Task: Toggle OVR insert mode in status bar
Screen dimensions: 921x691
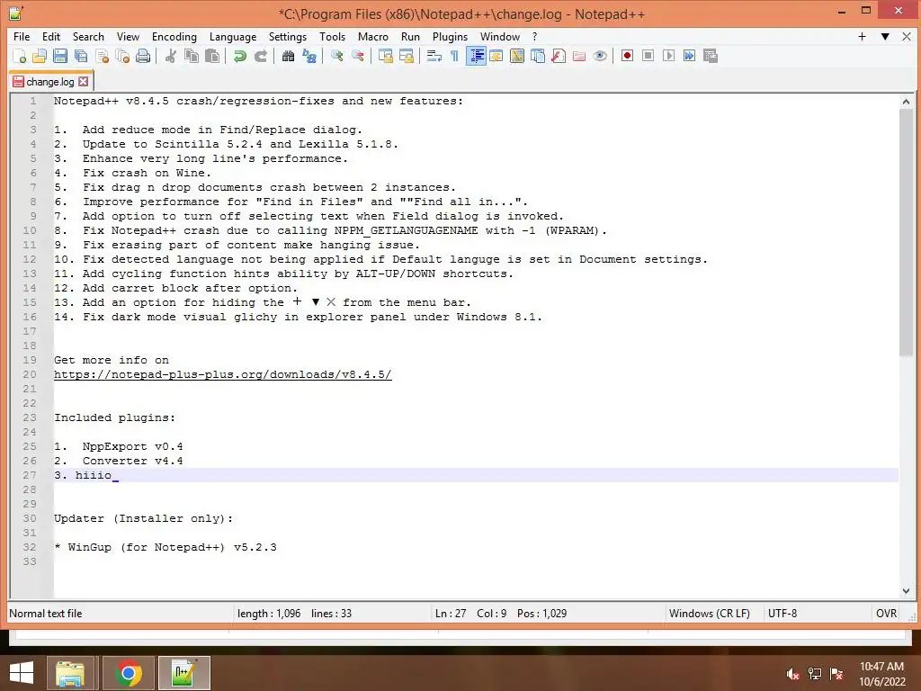Action: tap(886, 614)
